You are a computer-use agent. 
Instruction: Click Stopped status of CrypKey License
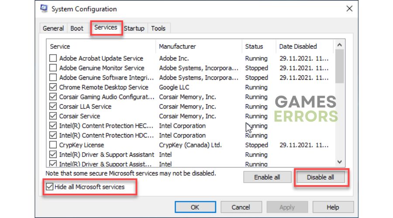pos(257,145)
